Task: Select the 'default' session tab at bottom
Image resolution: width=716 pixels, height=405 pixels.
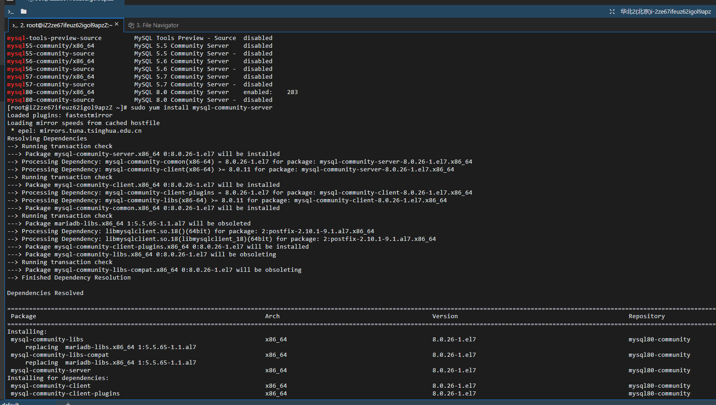Action: [10, 403]
